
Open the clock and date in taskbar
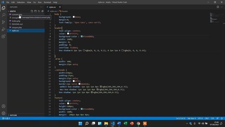point(214,123)
